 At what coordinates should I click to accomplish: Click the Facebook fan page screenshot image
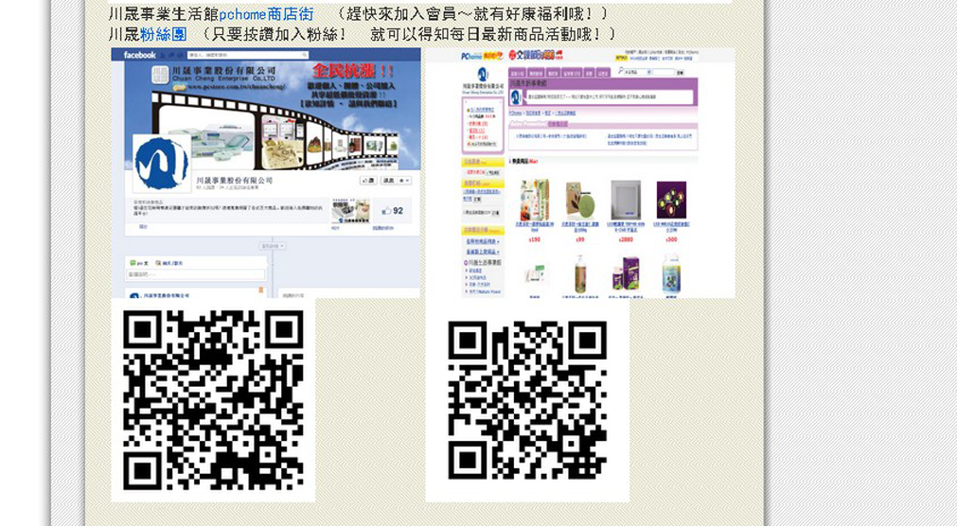[265, 172]
